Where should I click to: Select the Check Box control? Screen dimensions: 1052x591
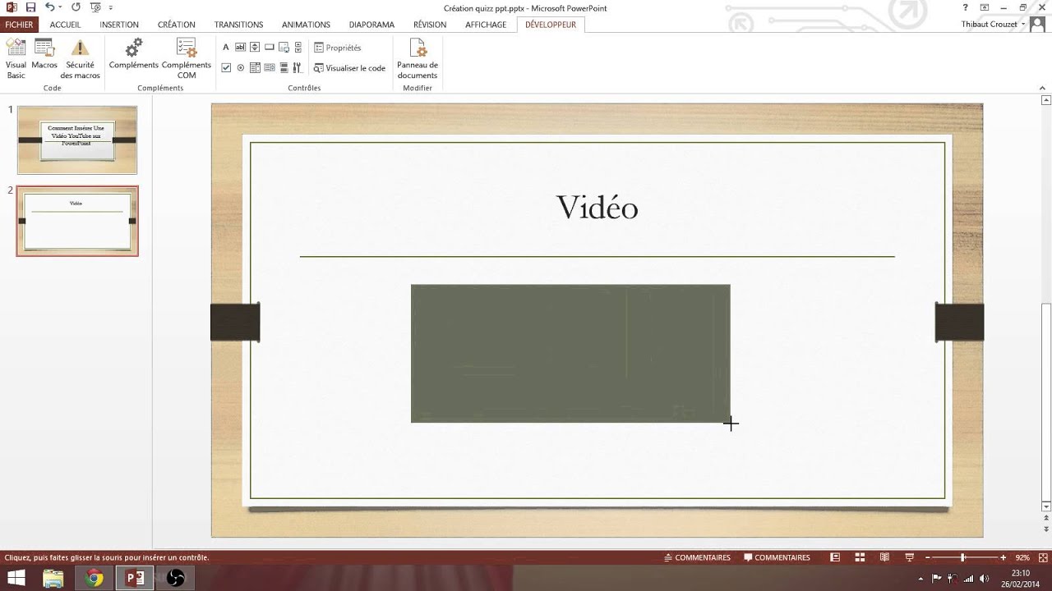coord(226,68)
